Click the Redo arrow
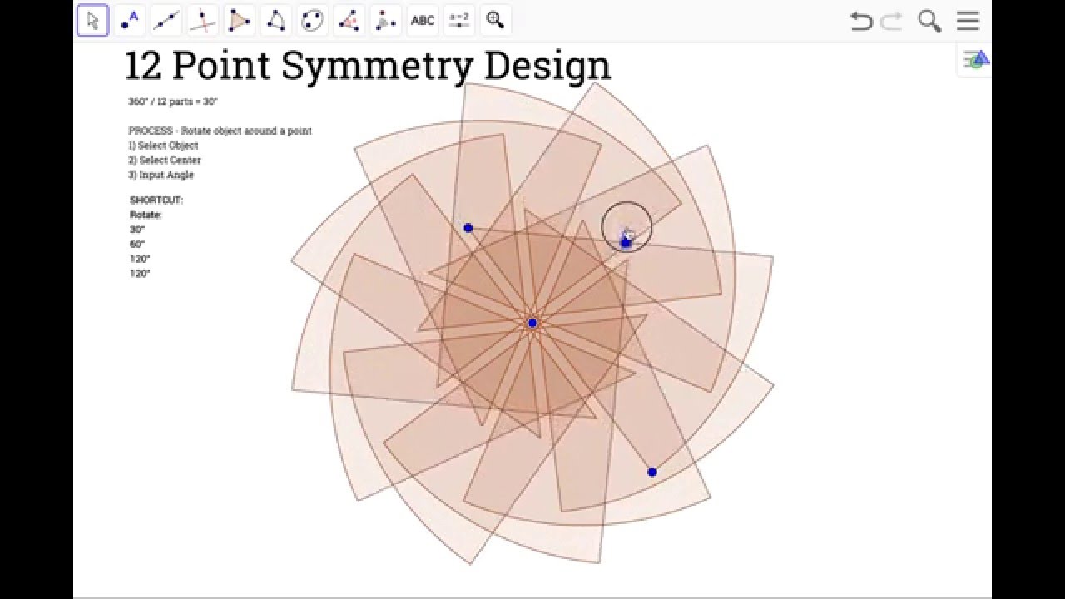This screenshot has width=1065, height=599. pyautogui.click(x=892, y=21)
